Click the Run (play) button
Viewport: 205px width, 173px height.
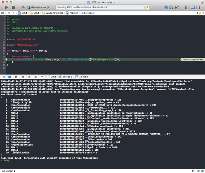[x=6, y=7]
